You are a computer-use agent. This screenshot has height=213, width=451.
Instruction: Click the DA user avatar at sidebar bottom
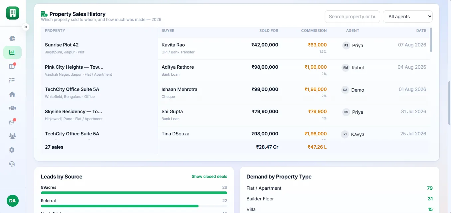click(13, 201)
